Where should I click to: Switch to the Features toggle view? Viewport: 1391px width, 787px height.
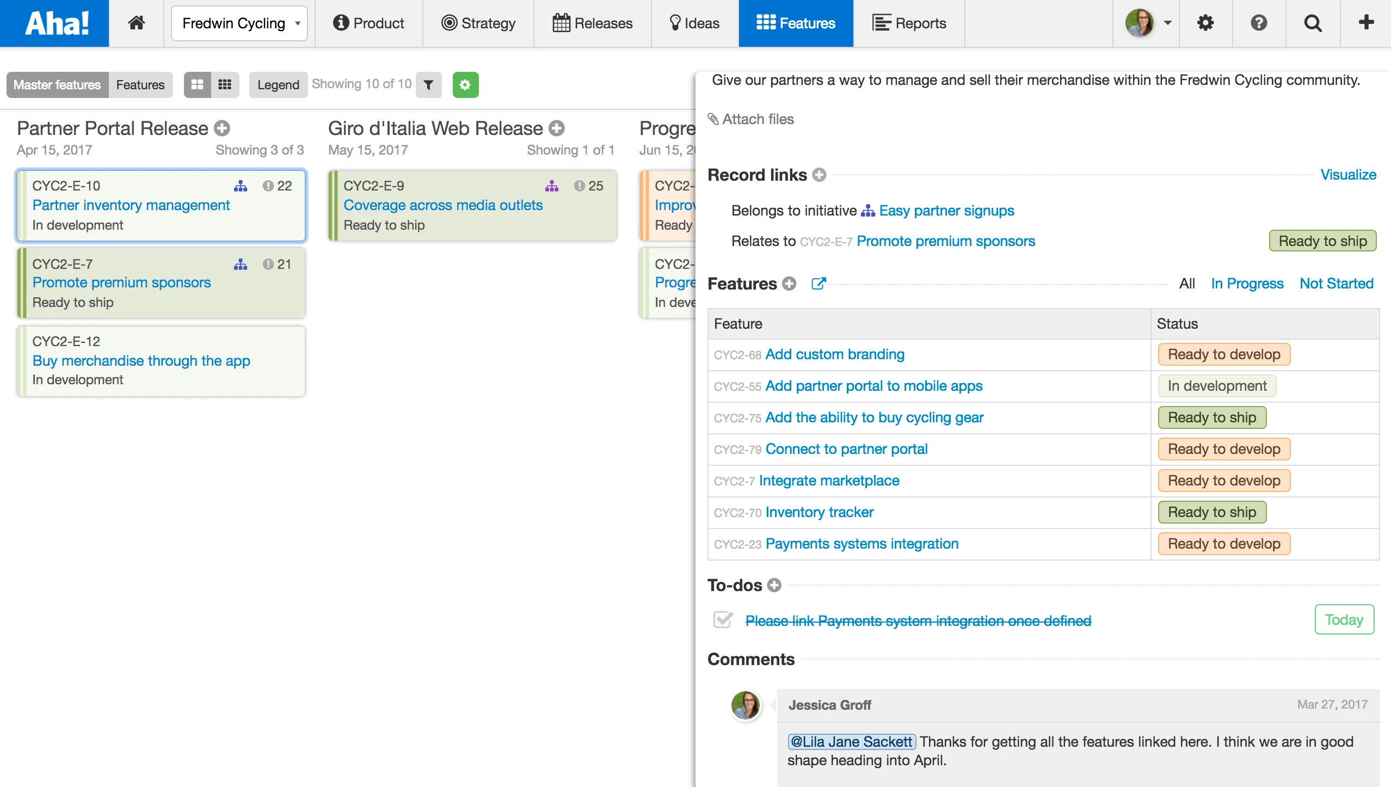pyautogui.click(x=140, y=85)
